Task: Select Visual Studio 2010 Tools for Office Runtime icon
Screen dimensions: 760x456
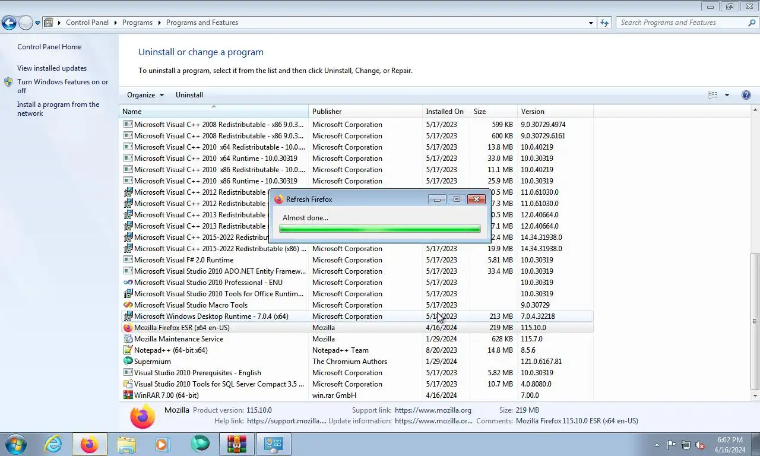Action: [x=128, y=294]
